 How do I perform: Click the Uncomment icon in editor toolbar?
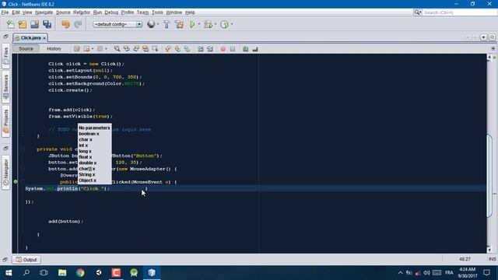click(255, 49)
